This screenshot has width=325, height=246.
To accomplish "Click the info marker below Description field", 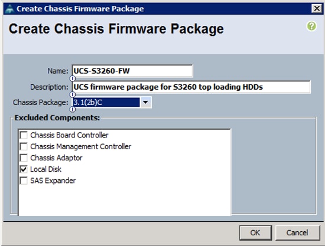I will point(73,94).
